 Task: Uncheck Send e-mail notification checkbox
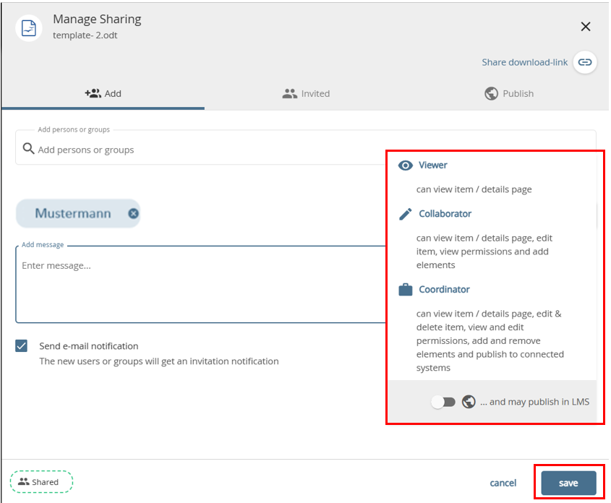coord(22,346)
